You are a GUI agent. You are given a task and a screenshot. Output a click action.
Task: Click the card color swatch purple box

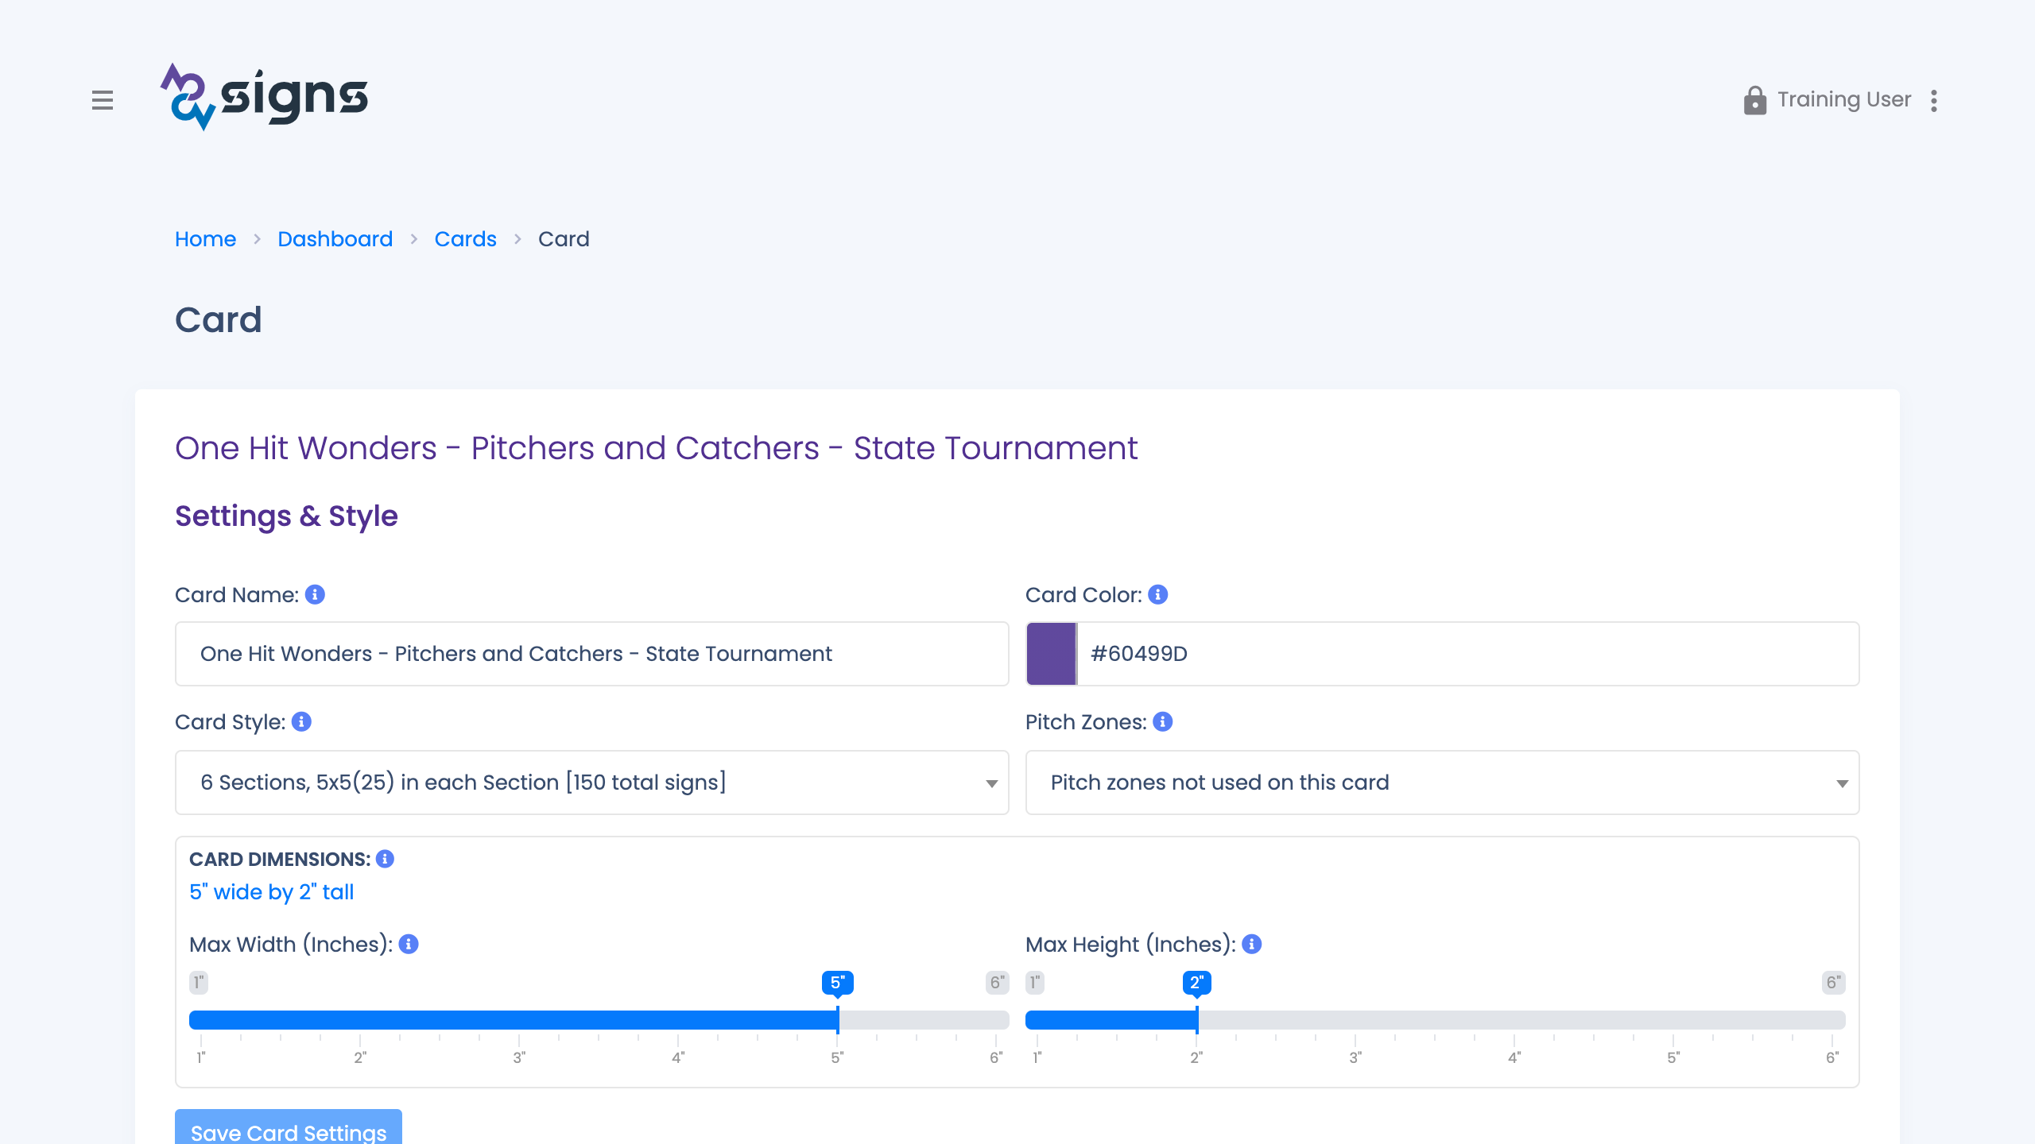[x=1052, y=654]
